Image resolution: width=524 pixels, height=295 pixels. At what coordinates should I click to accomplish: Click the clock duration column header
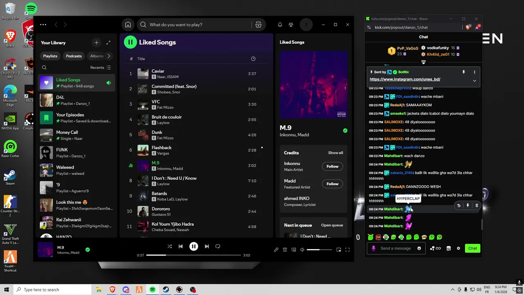click(253, 59)
